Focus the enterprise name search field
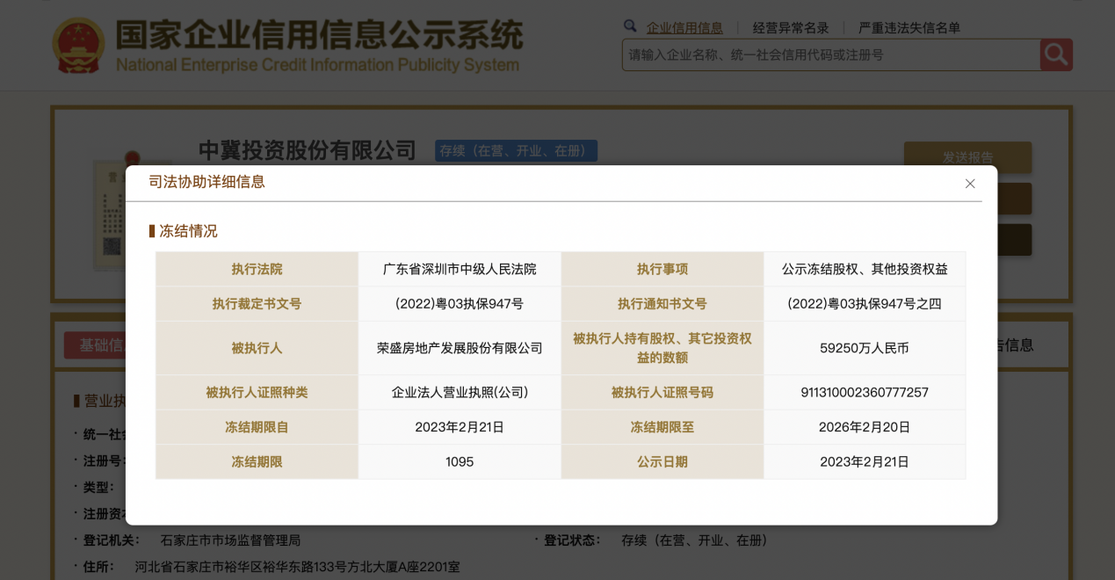The height and width of the screenshot is (580, 1115). click(x=830, y=54)
